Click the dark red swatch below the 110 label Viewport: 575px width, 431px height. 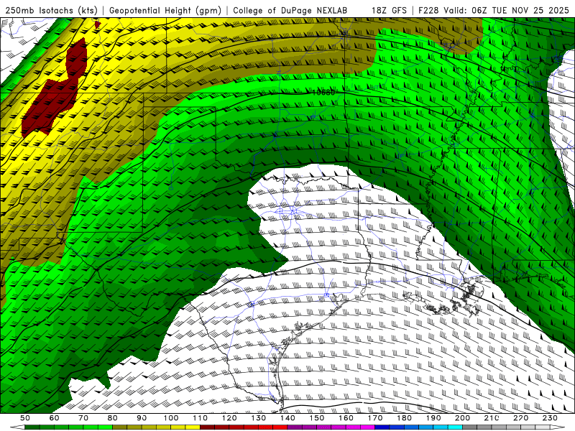click(x=207, y=427)
